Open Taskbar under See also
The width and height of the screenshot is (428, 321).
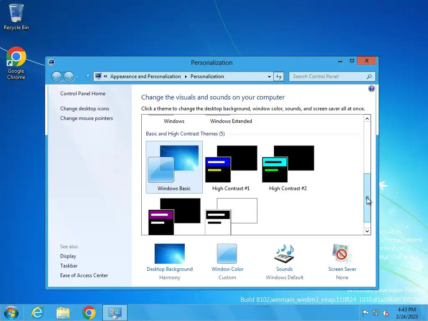click(x=69, y=265)
